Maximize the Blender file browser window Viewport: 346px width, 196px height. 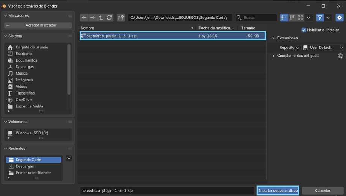pyautogui.click(x=323, y=6)
